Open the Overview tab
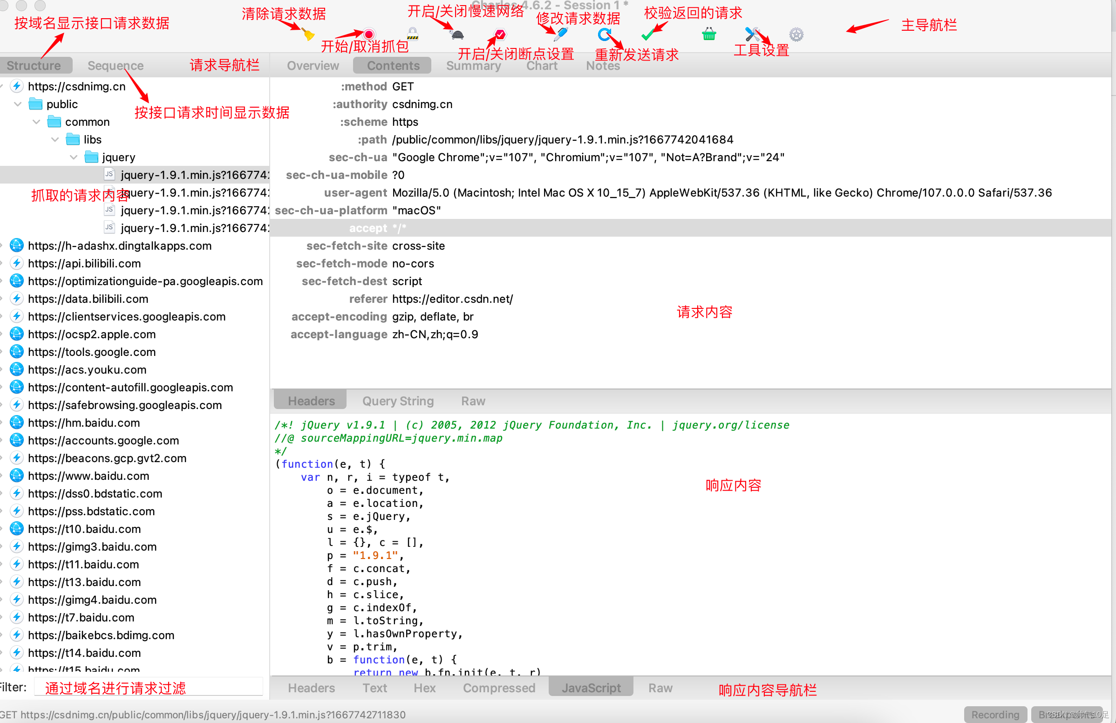Viewport: 1116px width, 723px height. (312, 66)
